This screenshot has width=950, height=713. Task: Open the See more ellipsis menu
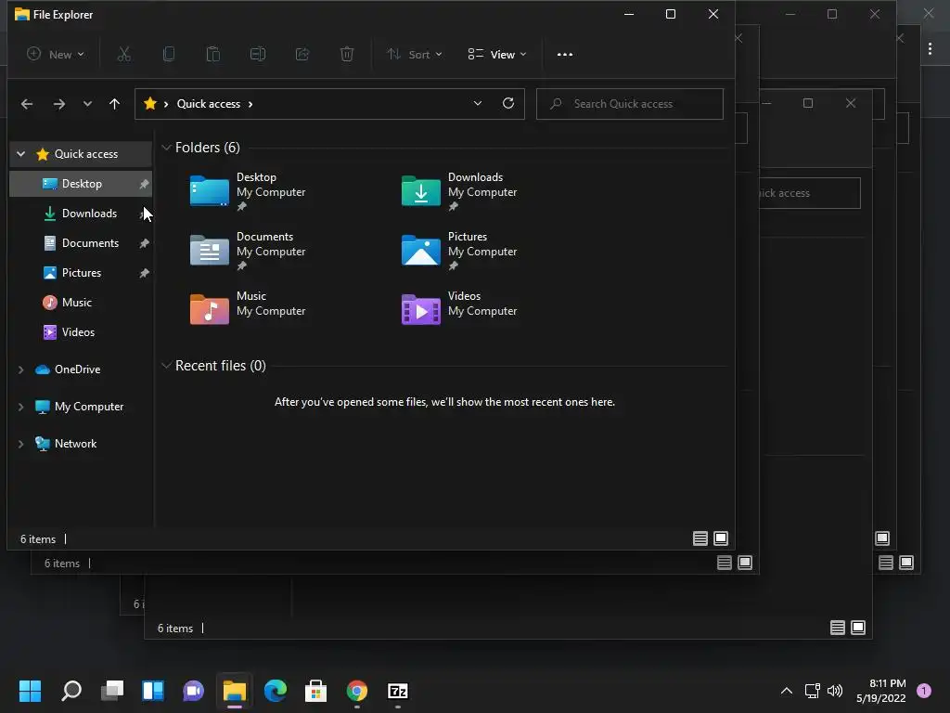(x=565, y=55)
